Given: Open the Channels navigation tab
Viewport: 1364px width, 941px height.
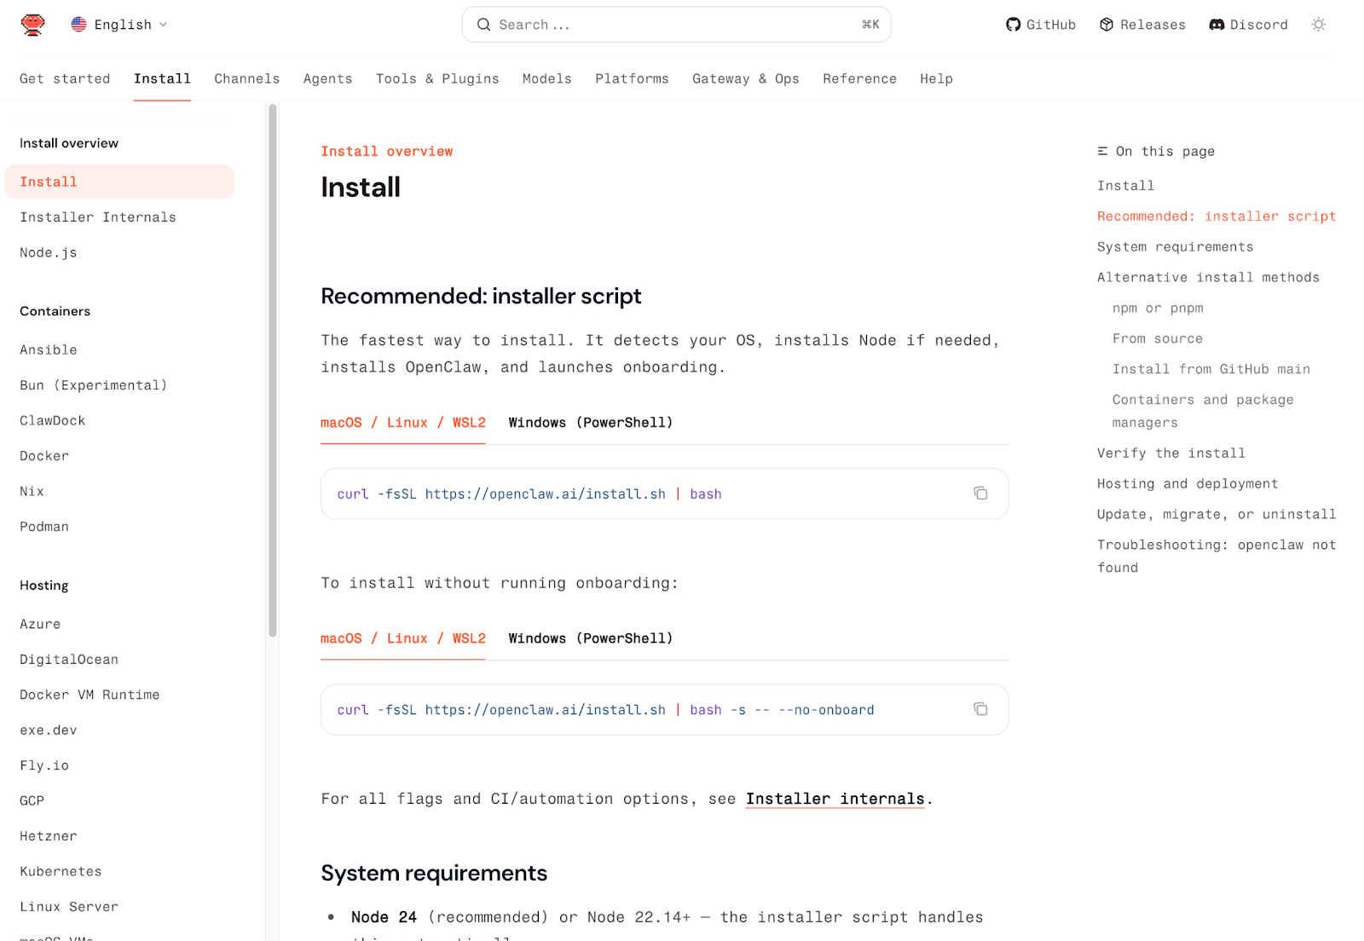Looking at the screenshot, I should [x=246, y=78].
